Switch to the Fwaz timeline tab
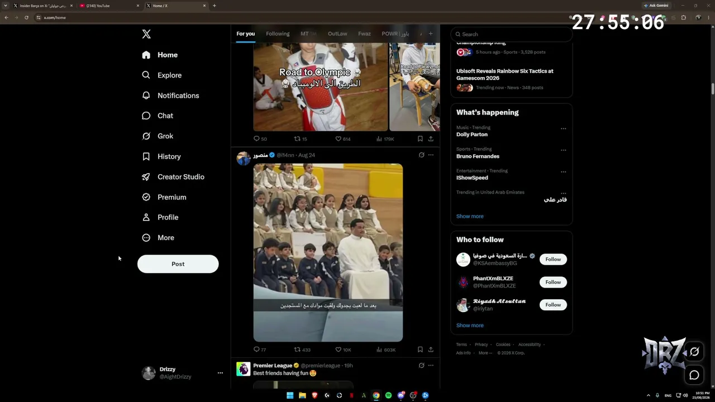Viewport: 715px width, 402px height. tap(364, 33)
